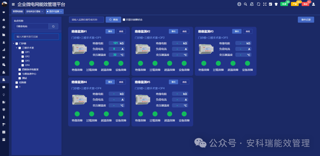This screenshot has width=320, height=156.
Task: Open the language translation icon
Action: click(271, 4)
